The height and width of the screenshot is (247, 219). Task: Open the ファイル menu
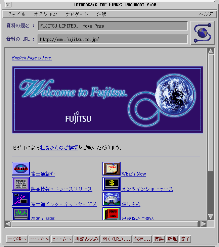16,14
